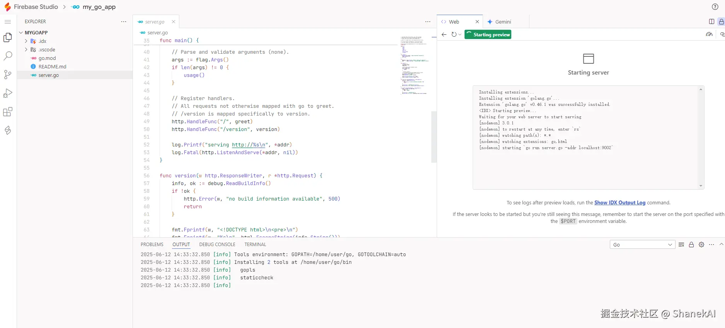Open Run and Debug view icon
725x328 pixels.
tap(8, 93)
